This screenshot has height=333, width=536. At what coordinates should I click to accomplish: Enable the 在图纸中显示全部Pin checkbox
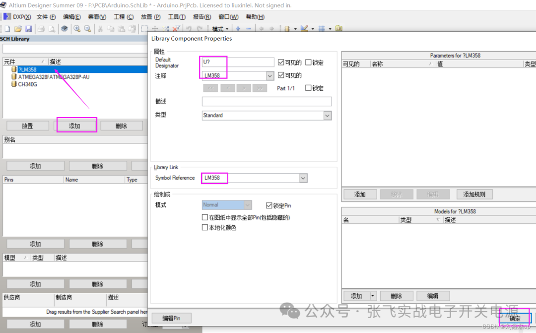(x=204, y=216)
